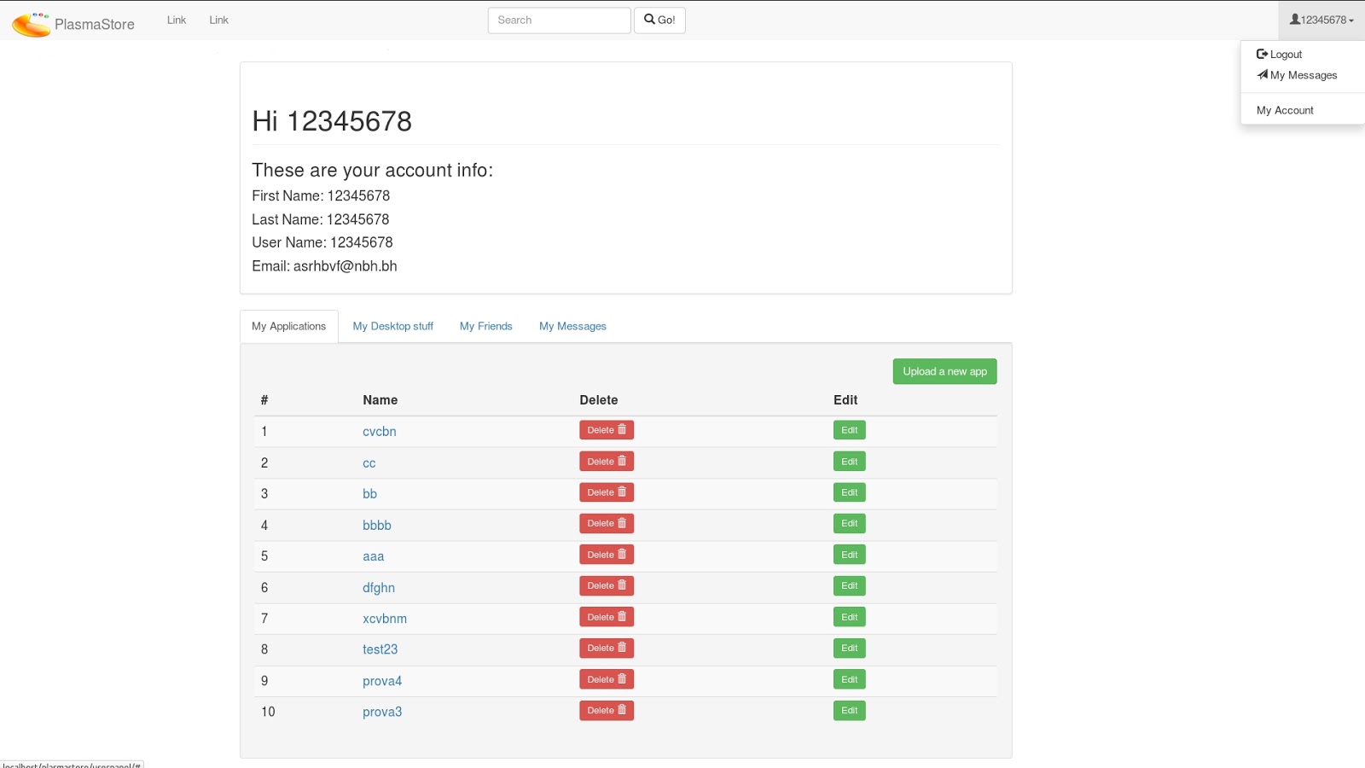Switch to My Messages tab in panel
The image size is (1365, 768).
tap(572, 326)
